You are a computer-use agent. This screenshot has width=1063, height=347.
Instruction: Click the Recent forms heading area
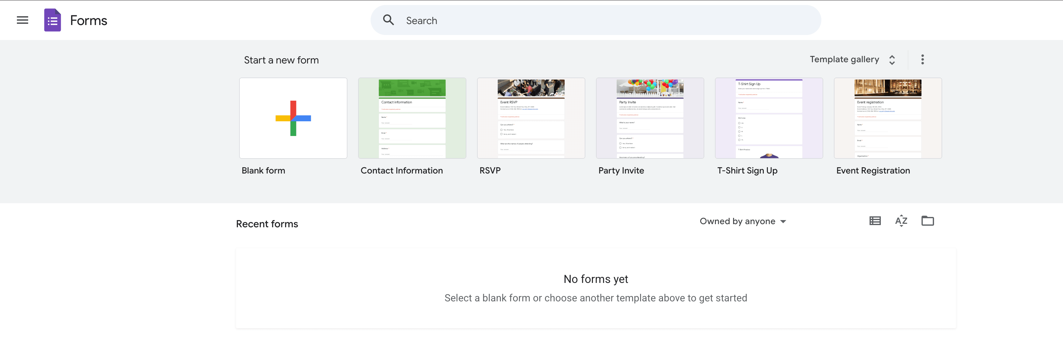pyautogui.click(x=267, y=224)
